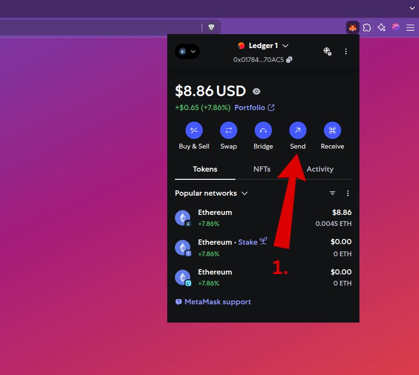Click the Send button
The width and height of the screenshot is (419, 375).
coord(298,136)
